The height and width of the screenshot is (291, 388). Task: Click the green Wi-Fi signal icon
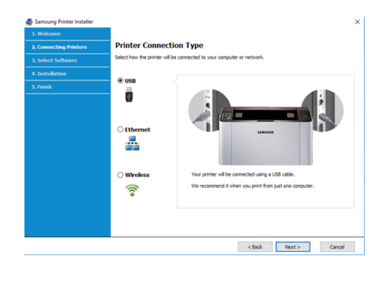tap(132, 190)
